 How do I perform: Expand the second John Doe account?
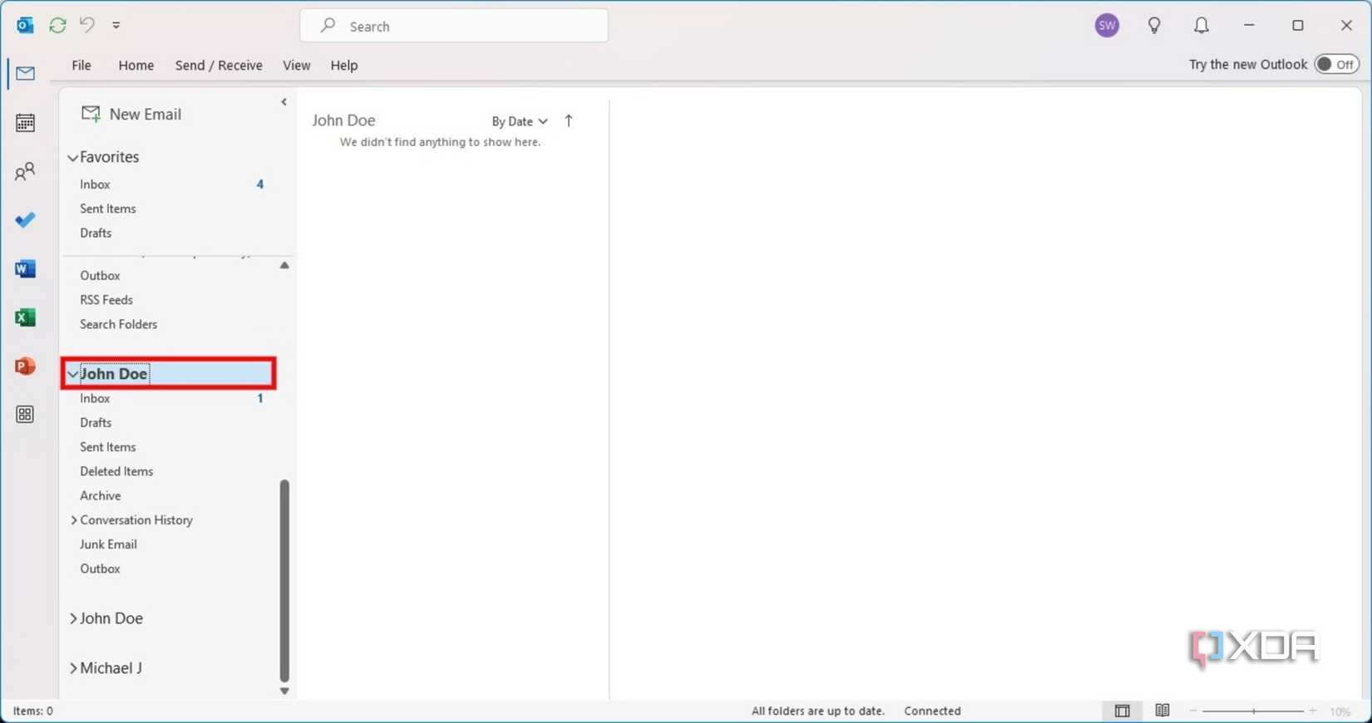(x=73, y=618)
